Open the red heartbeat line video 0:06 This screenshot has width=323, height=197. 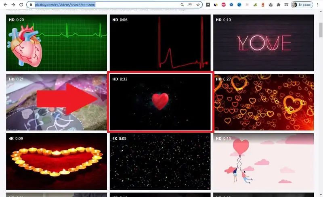tap(160, 43)
